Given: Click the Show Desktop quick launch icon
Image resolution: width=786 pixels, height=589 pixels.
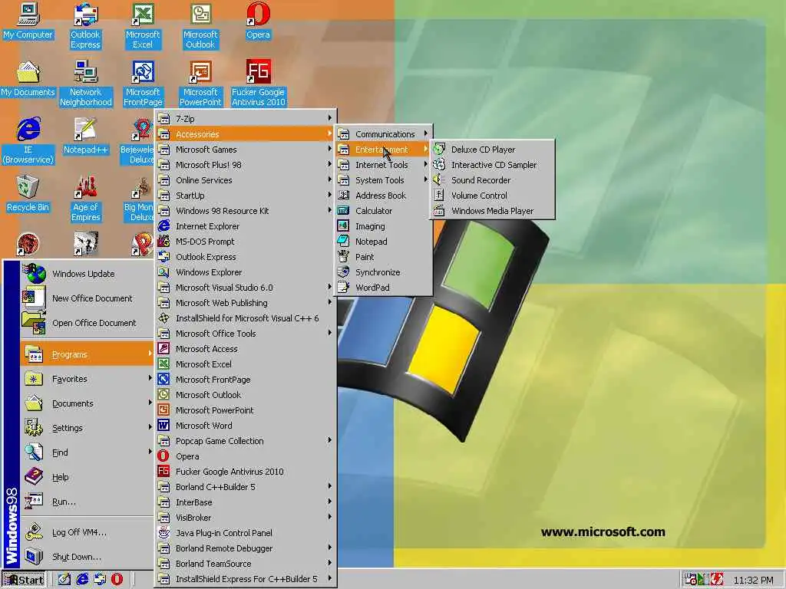Looking at the screenshot, I should pos(64,579).
